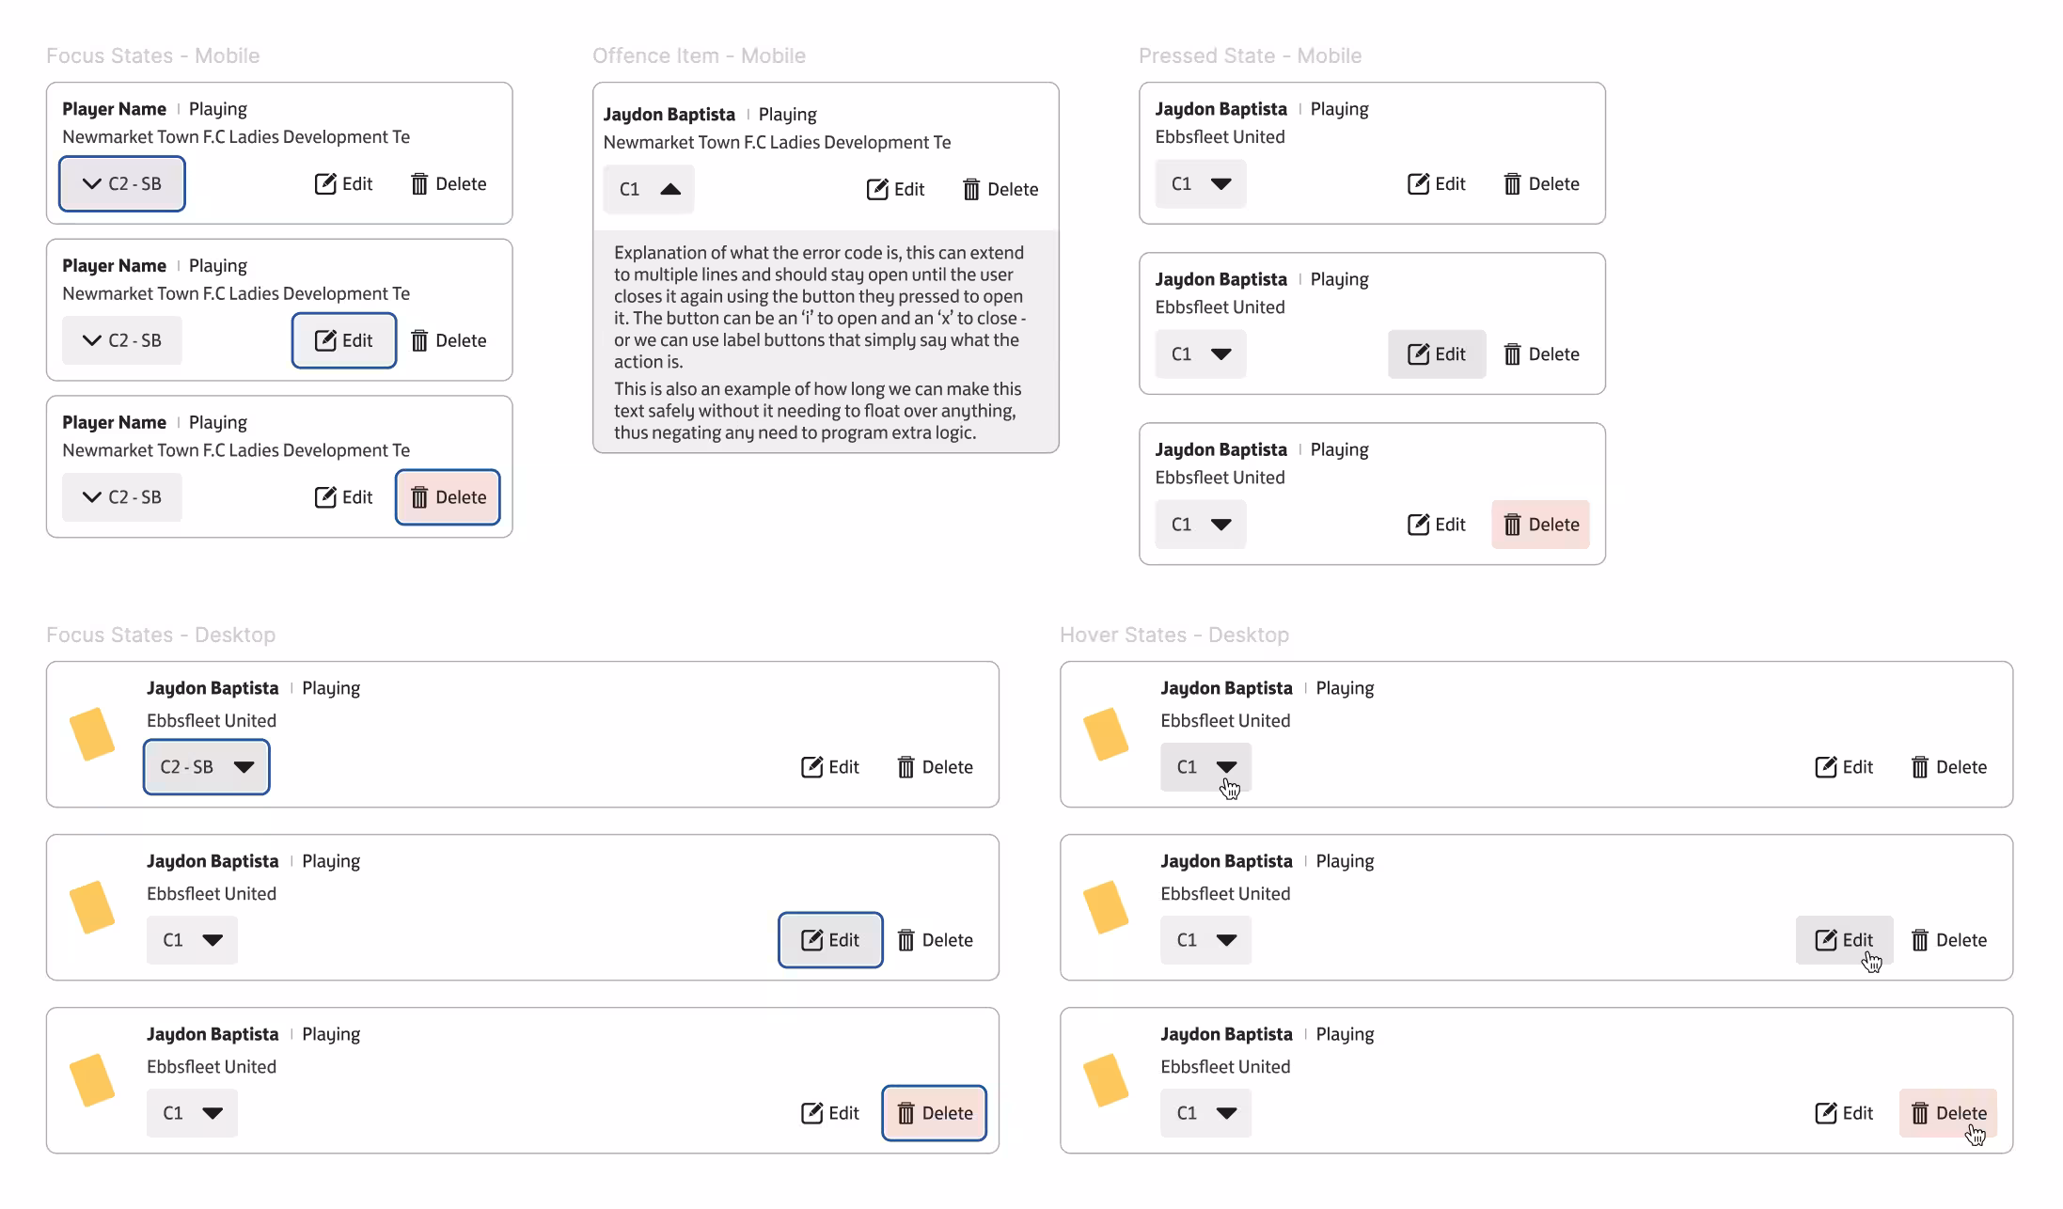This screenshot has width=2063, height=1209.
Task: Click Edit pencil icon in third Pressed State - Mobile card
Action: [x=1418, y=524]
